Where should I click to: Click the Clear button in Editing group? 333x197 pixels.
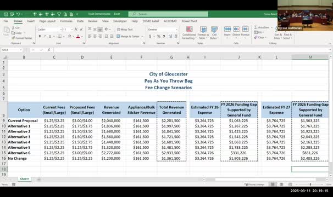click(259, 37)
